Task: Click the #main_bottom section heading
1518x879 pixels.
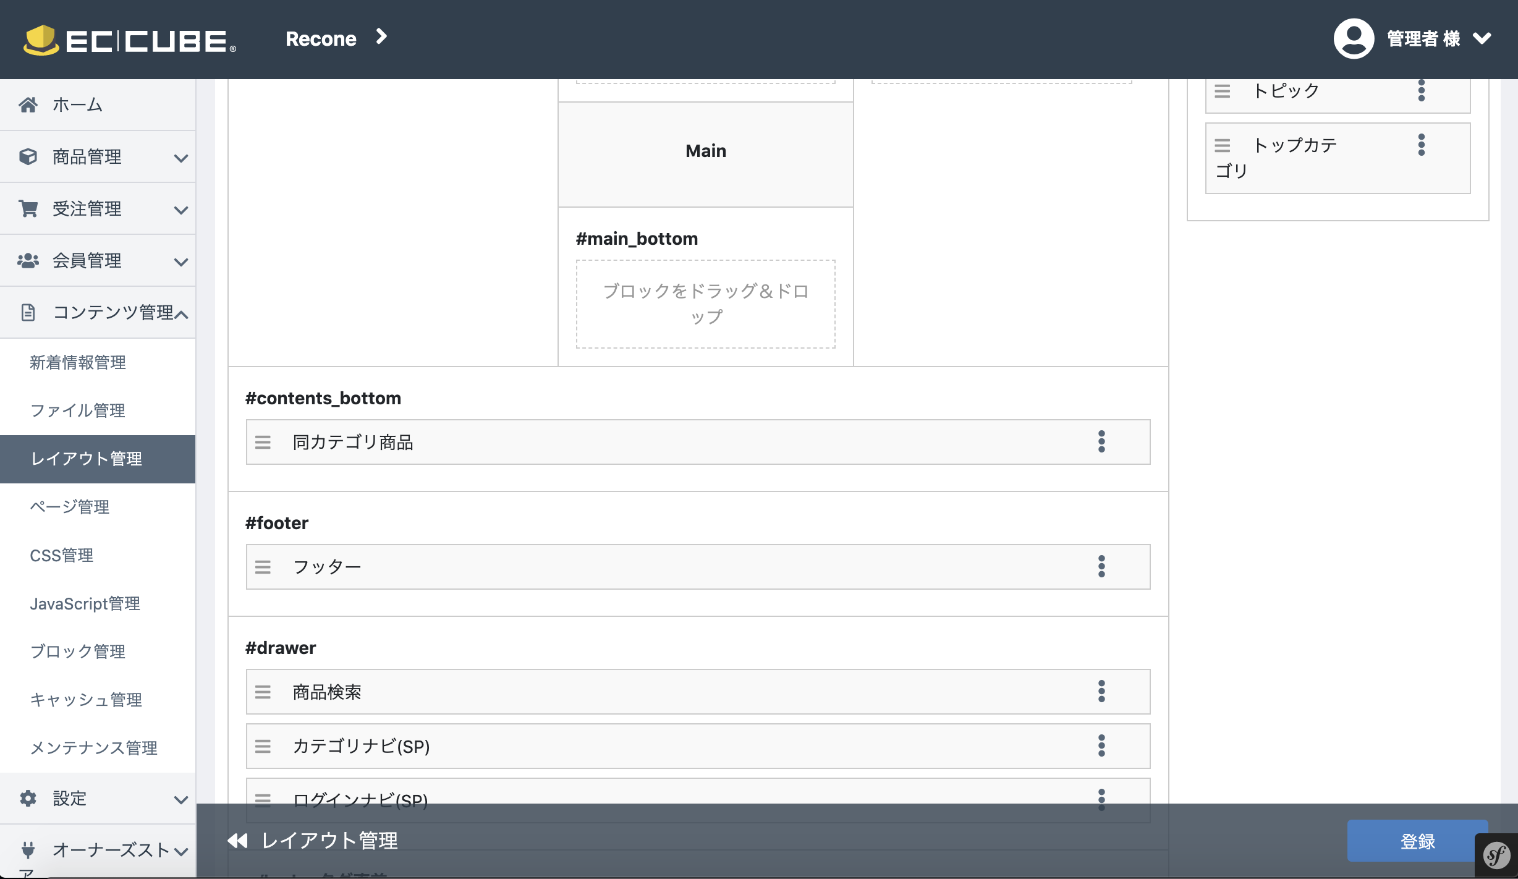Action: pyautogui.click(x=637, y=239)
